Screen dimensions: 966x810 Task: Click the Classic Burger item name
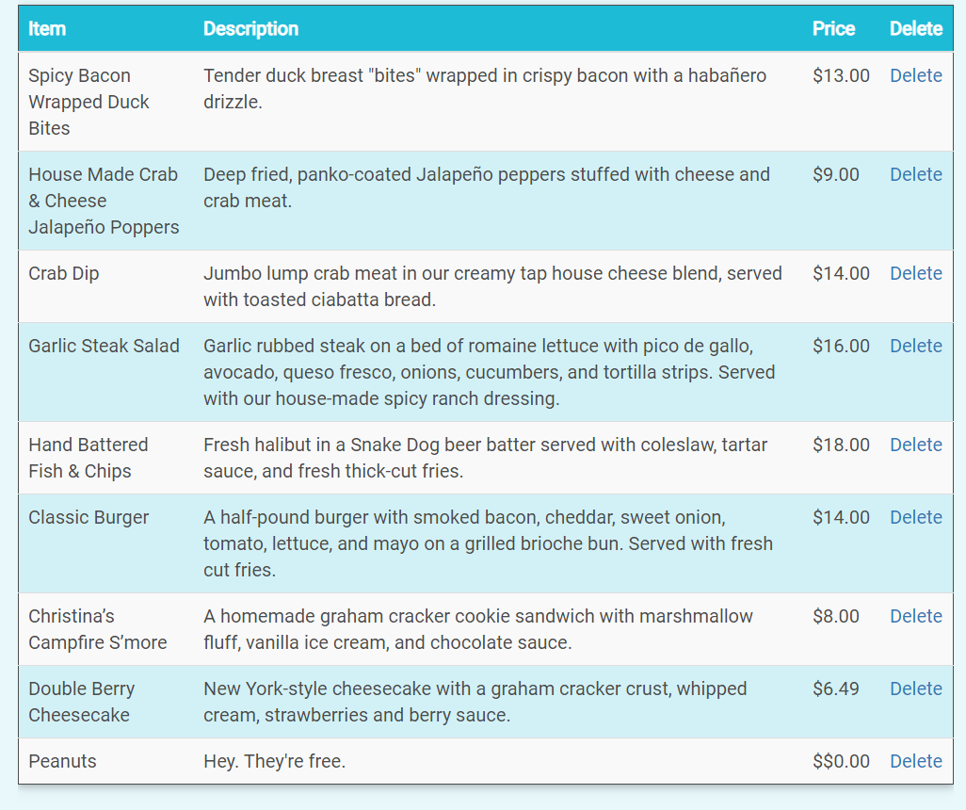coord(89,517)
